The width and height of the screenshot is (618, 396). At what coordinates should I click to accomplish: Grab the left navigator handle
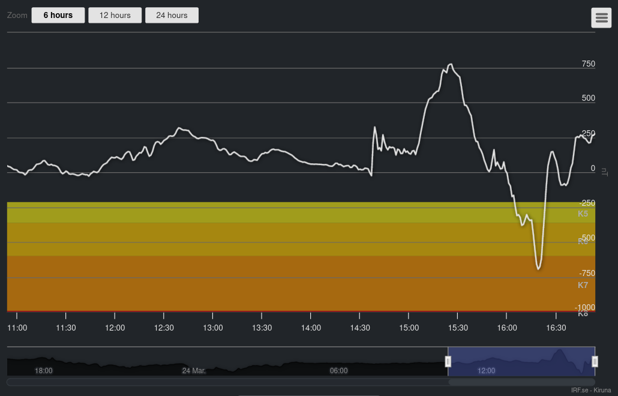(x=448, y=361)
